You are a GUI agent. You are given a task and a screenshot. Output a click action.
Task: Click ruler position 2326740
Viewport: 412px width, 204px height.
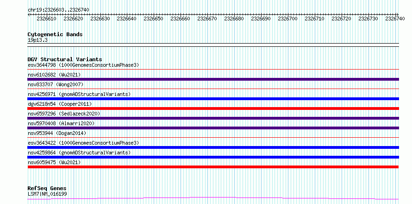(395, 19)
